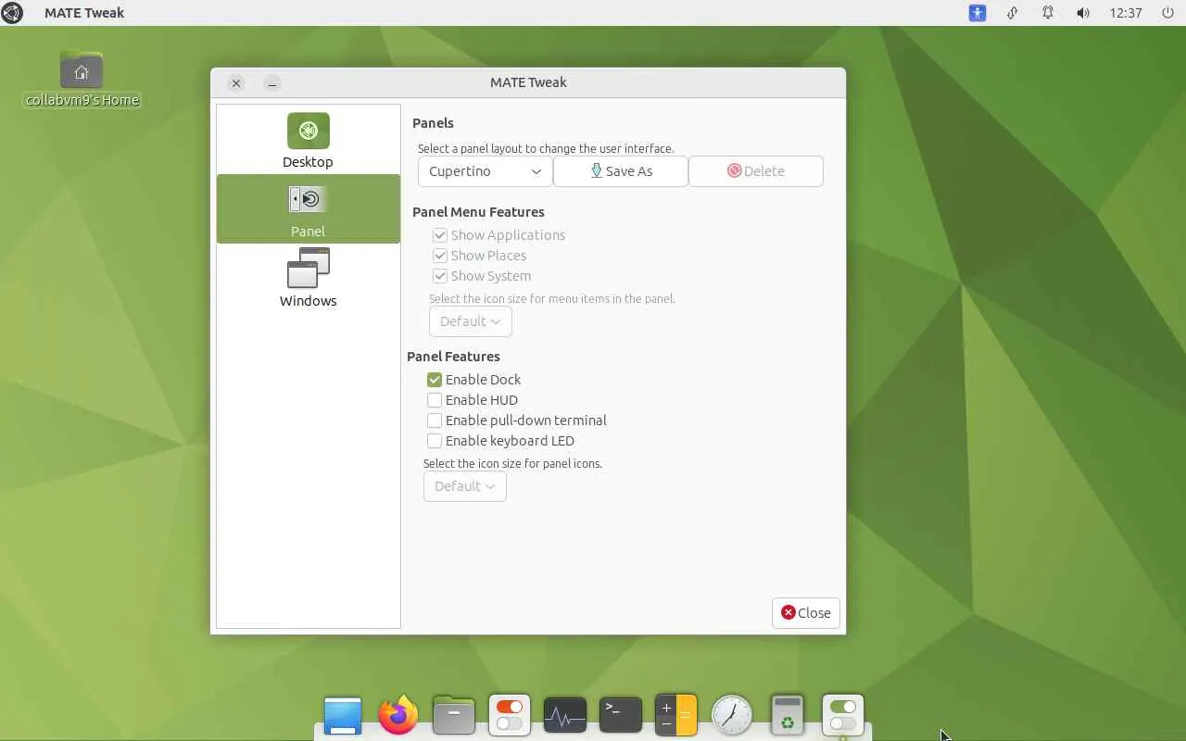1186x741 pixels.
Task: Open the Trash from the dock
Action: 788,715
